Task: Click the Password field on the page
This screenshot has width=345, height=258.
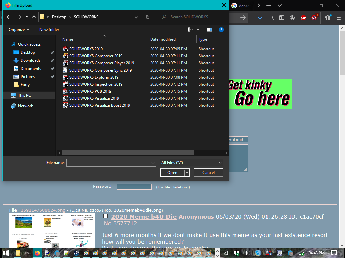Action: point(134,187)
